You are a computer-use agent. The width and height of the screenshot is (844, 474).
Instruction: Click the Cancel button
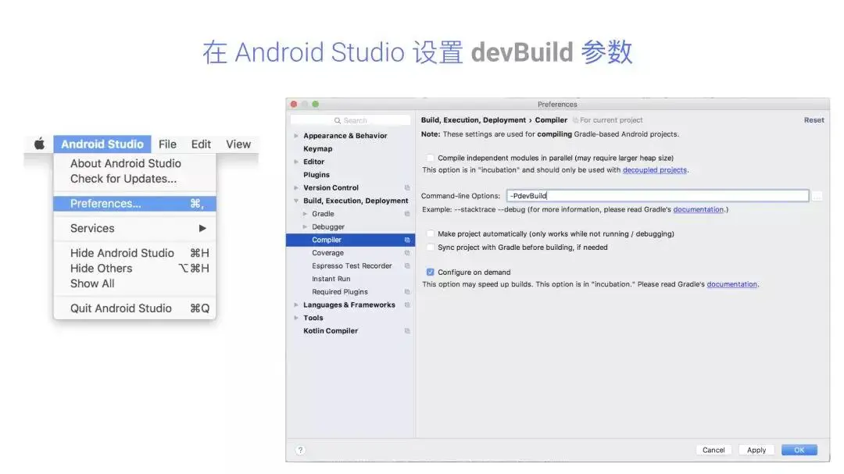(x=713, y=450)
